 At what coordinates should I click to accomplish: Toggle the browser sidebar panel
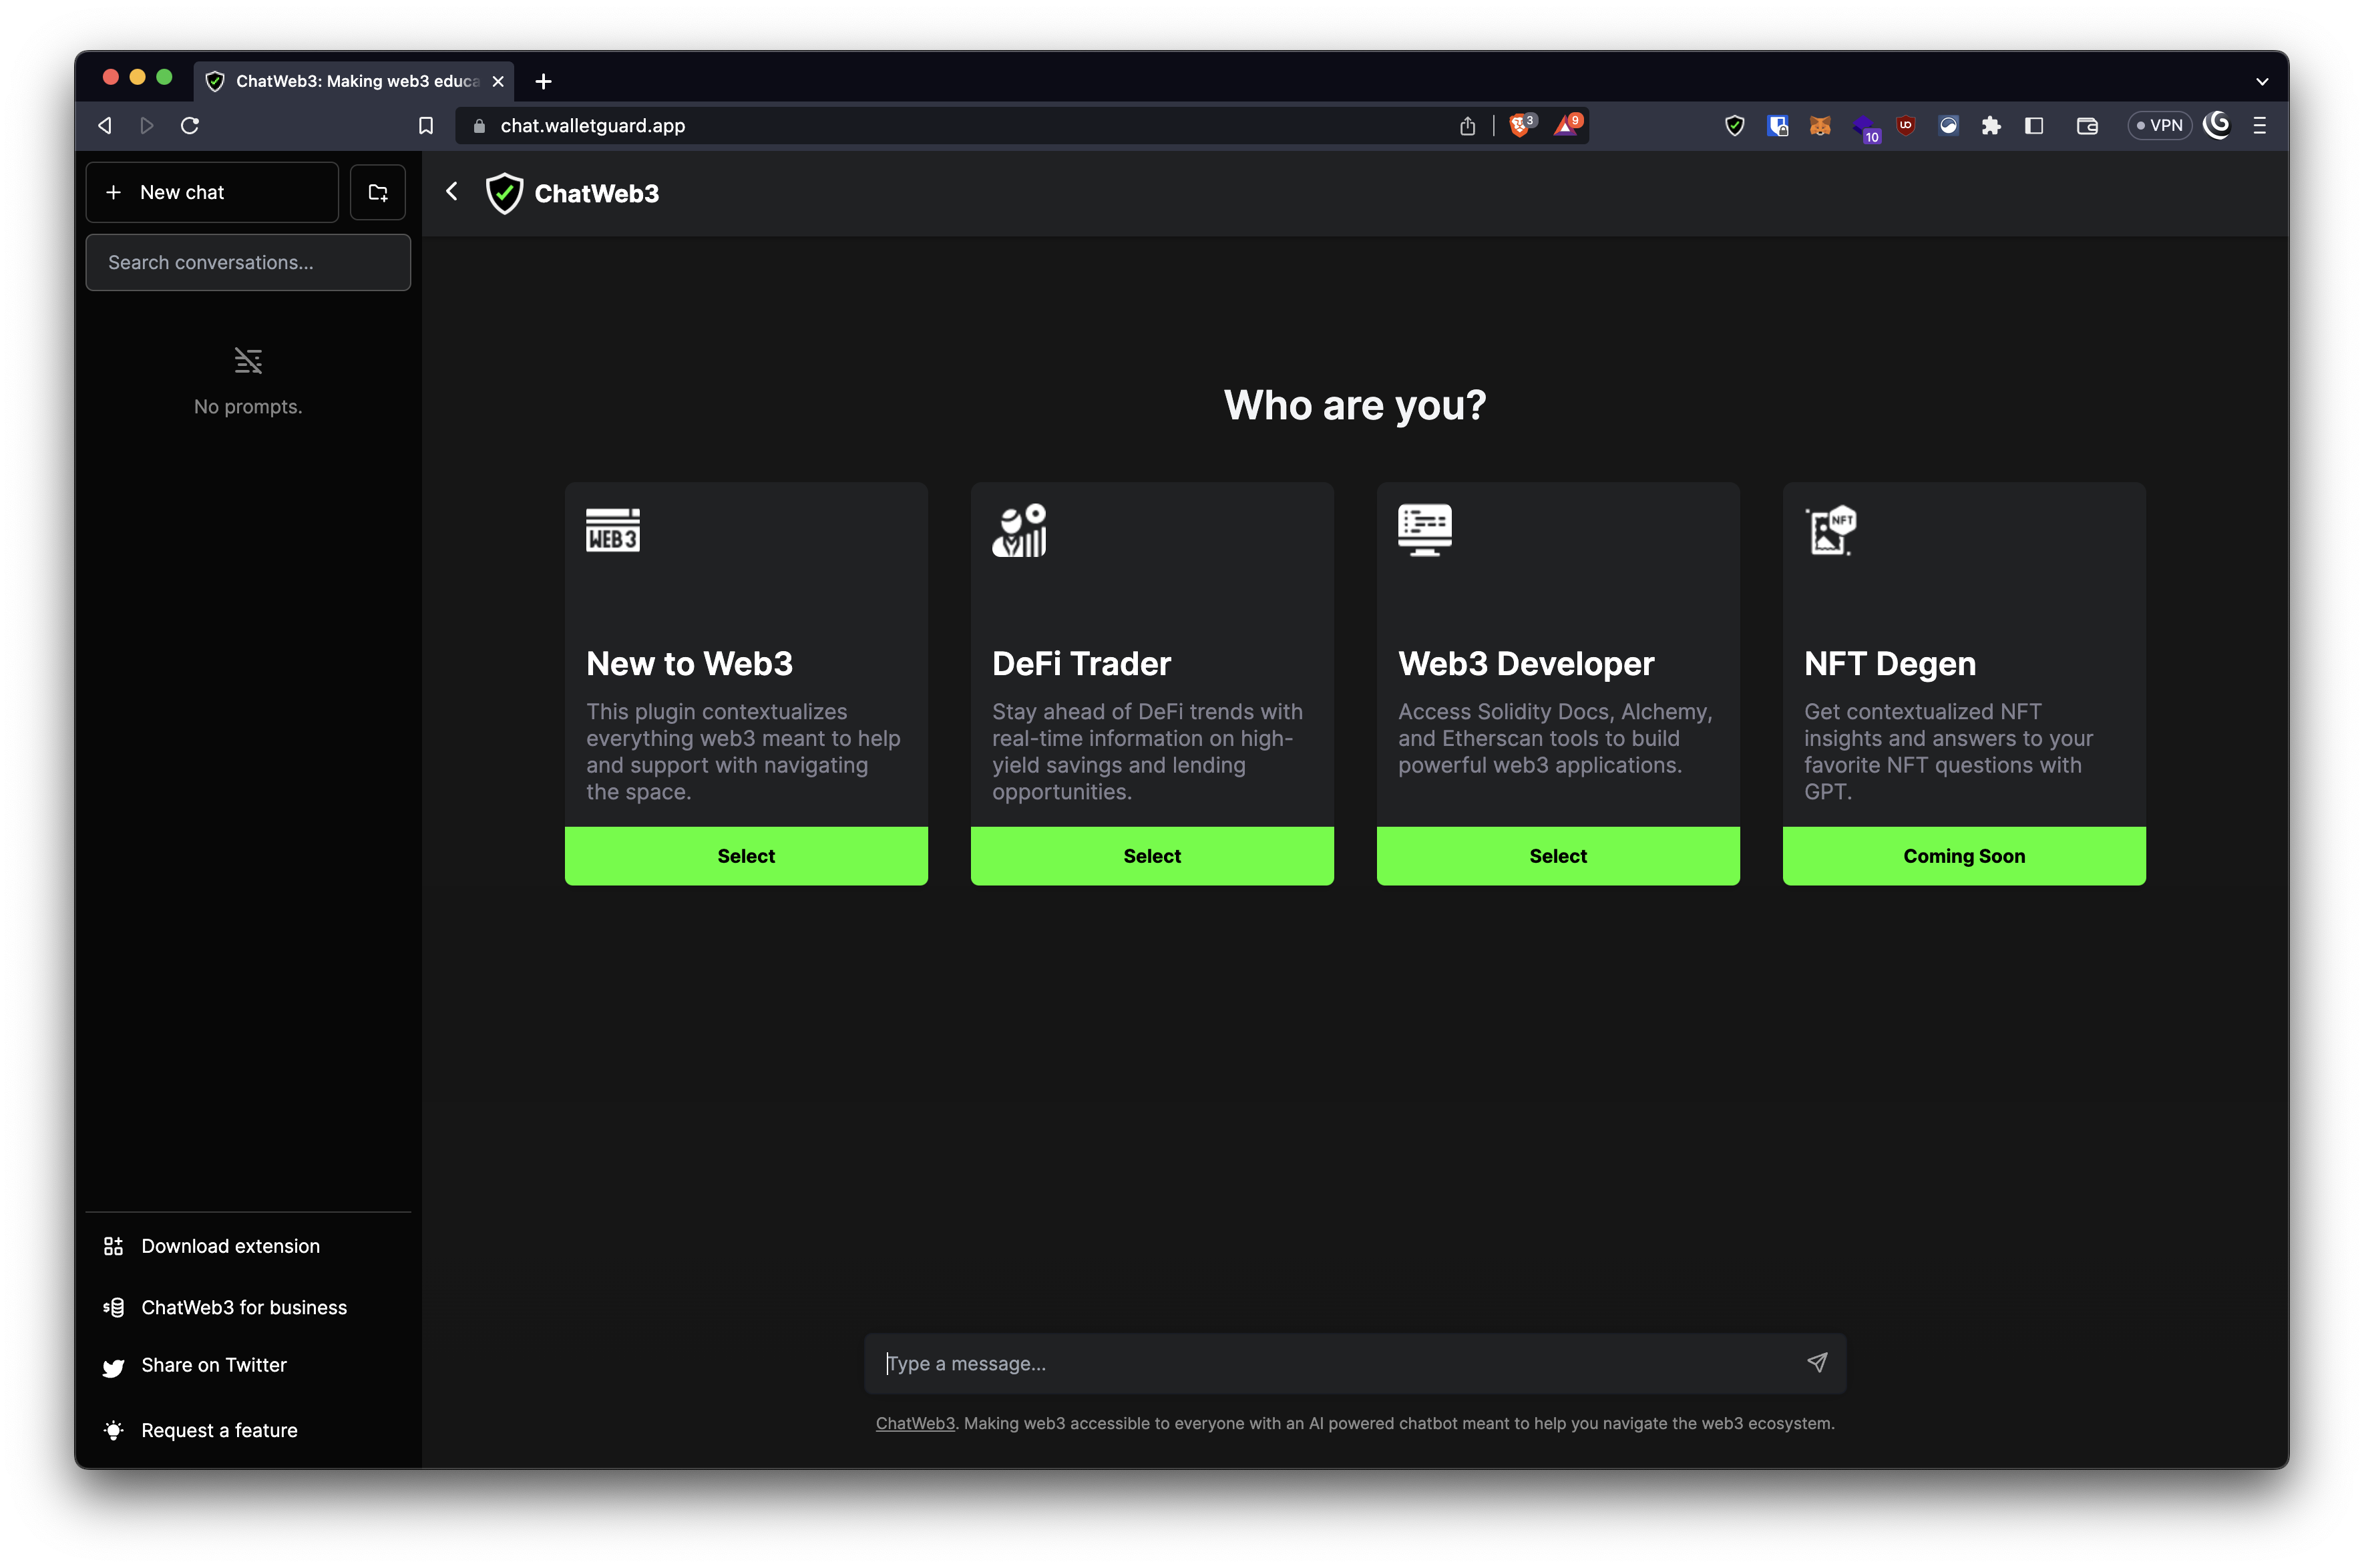tap(2034, 125)
